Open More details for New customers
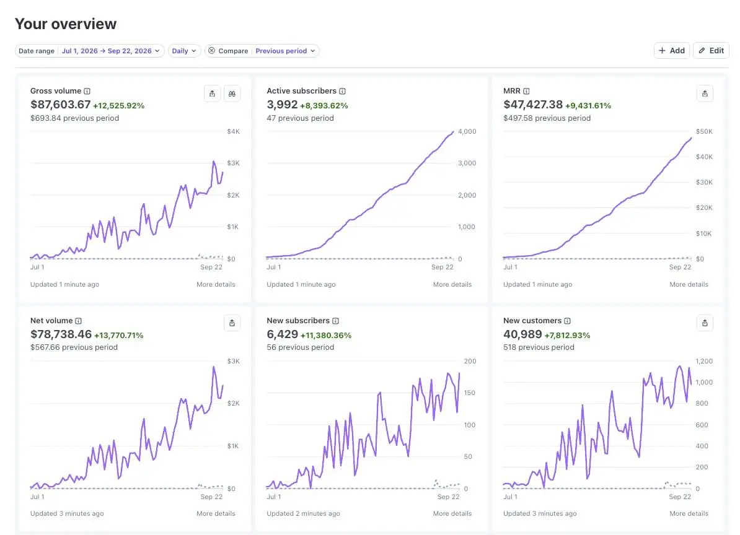The width and height of the screenshot is (740, 535). 689,513
